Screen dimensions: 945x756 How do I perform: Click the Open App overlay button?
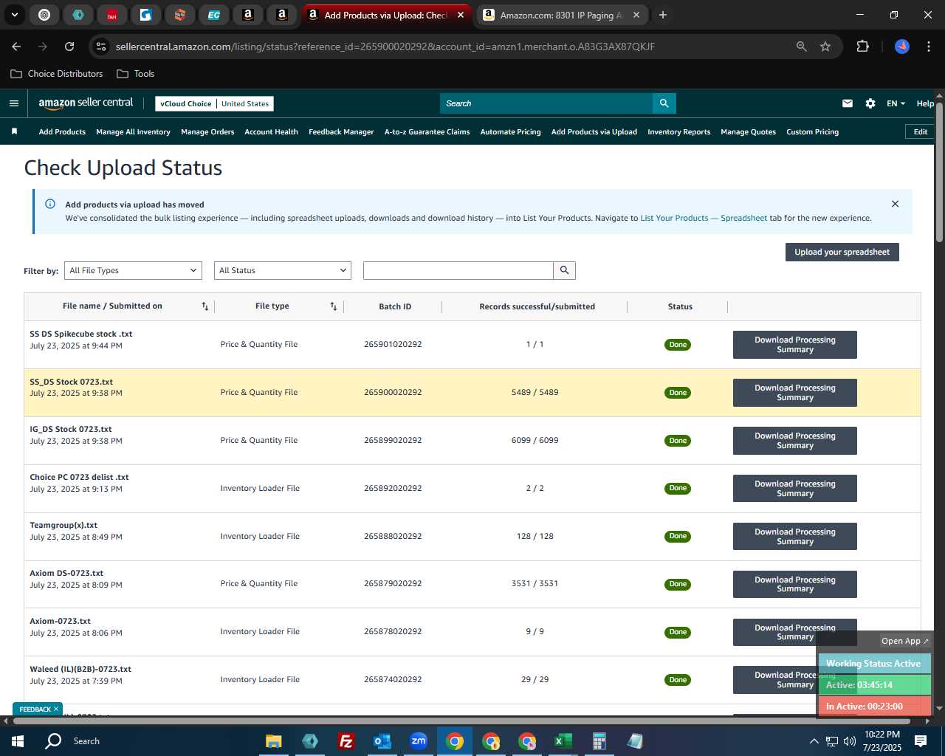(x=904, y=641)
